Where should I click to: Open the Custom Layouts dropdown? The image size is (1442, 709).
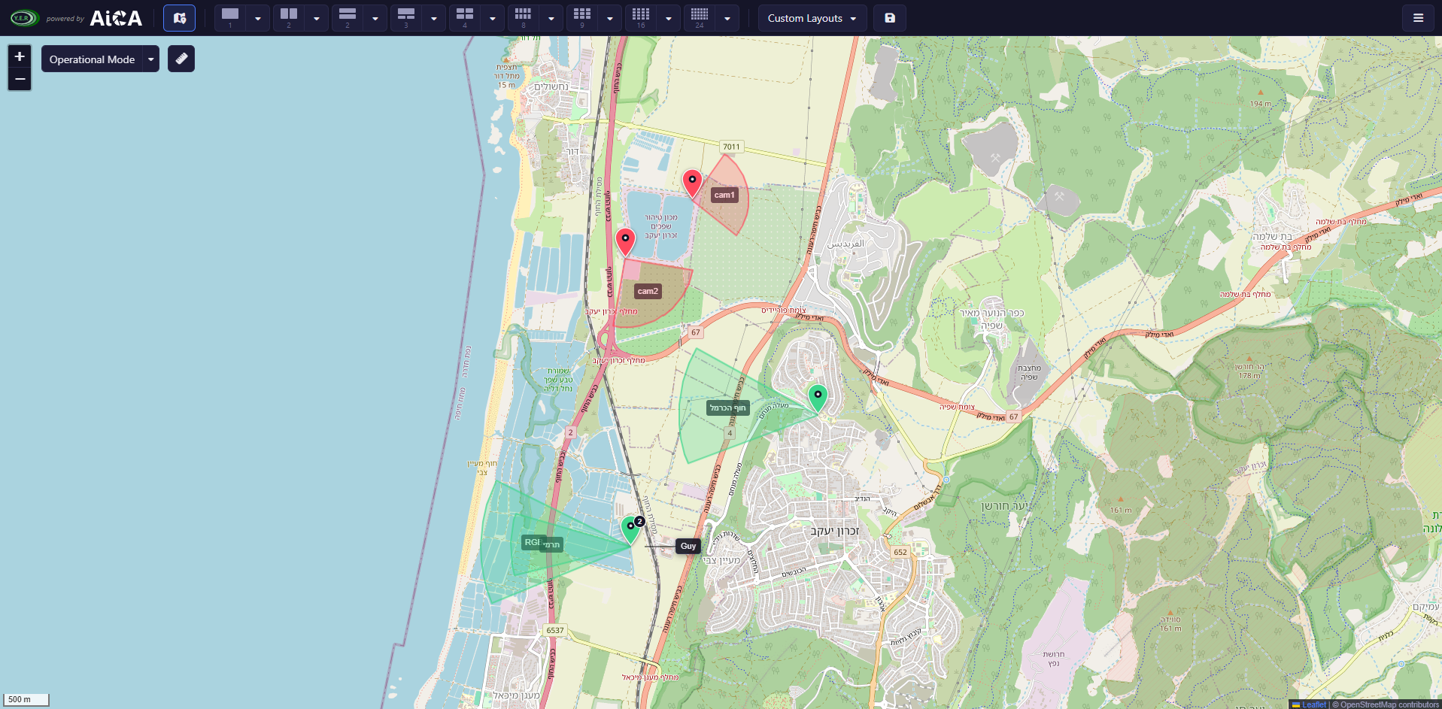coord(812,18)
